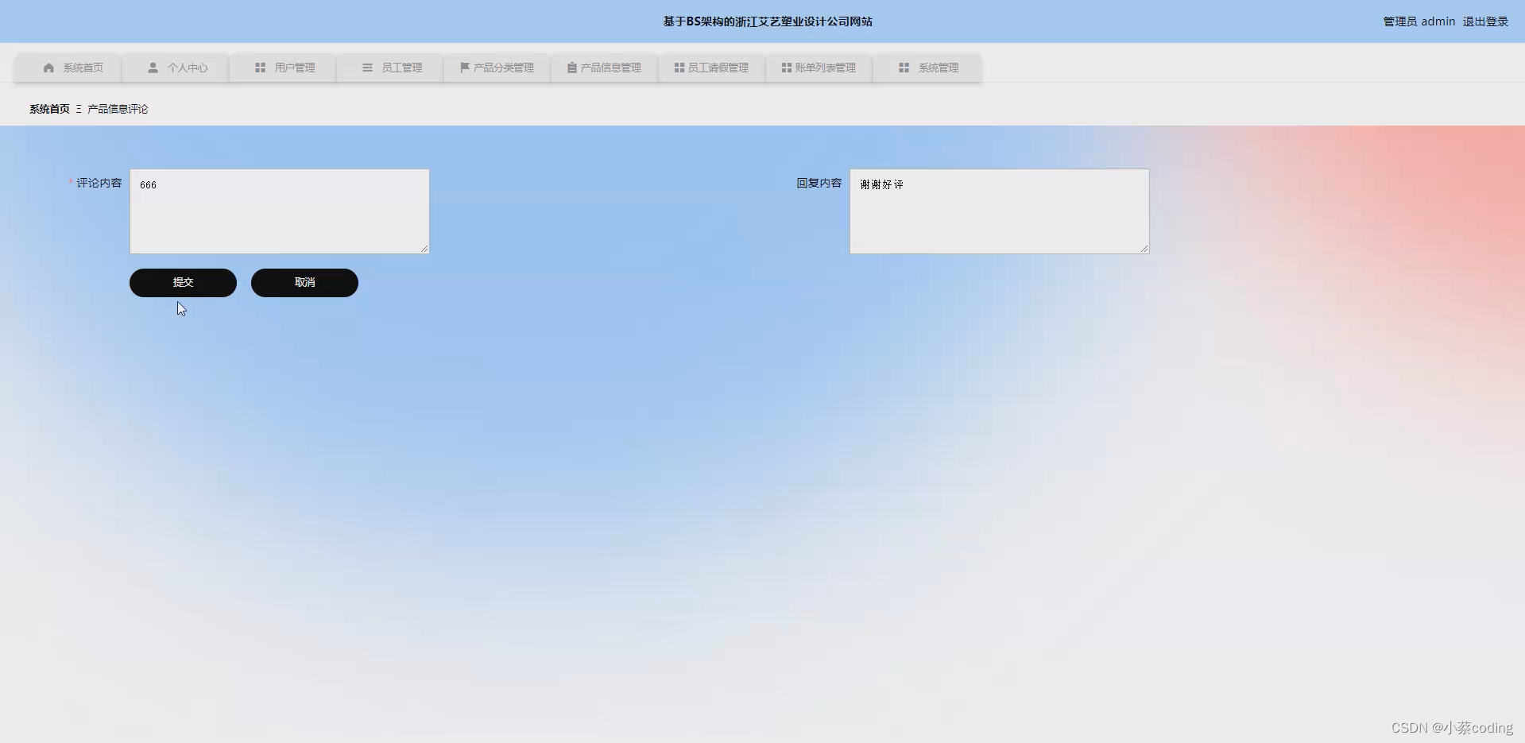This screenshot has height=743, width=1525.
Task: Open the 员工请假管理 menu tab
Action: pyautogui.click(x=711, y=68)
